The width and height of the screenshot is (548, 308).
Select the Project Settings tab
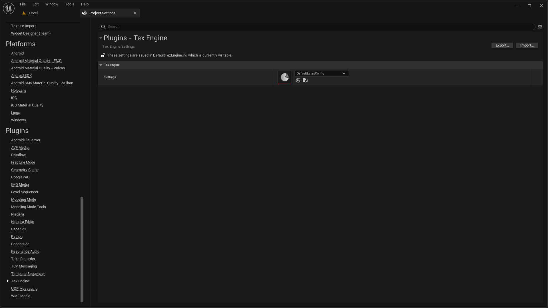tap(102, 13)
